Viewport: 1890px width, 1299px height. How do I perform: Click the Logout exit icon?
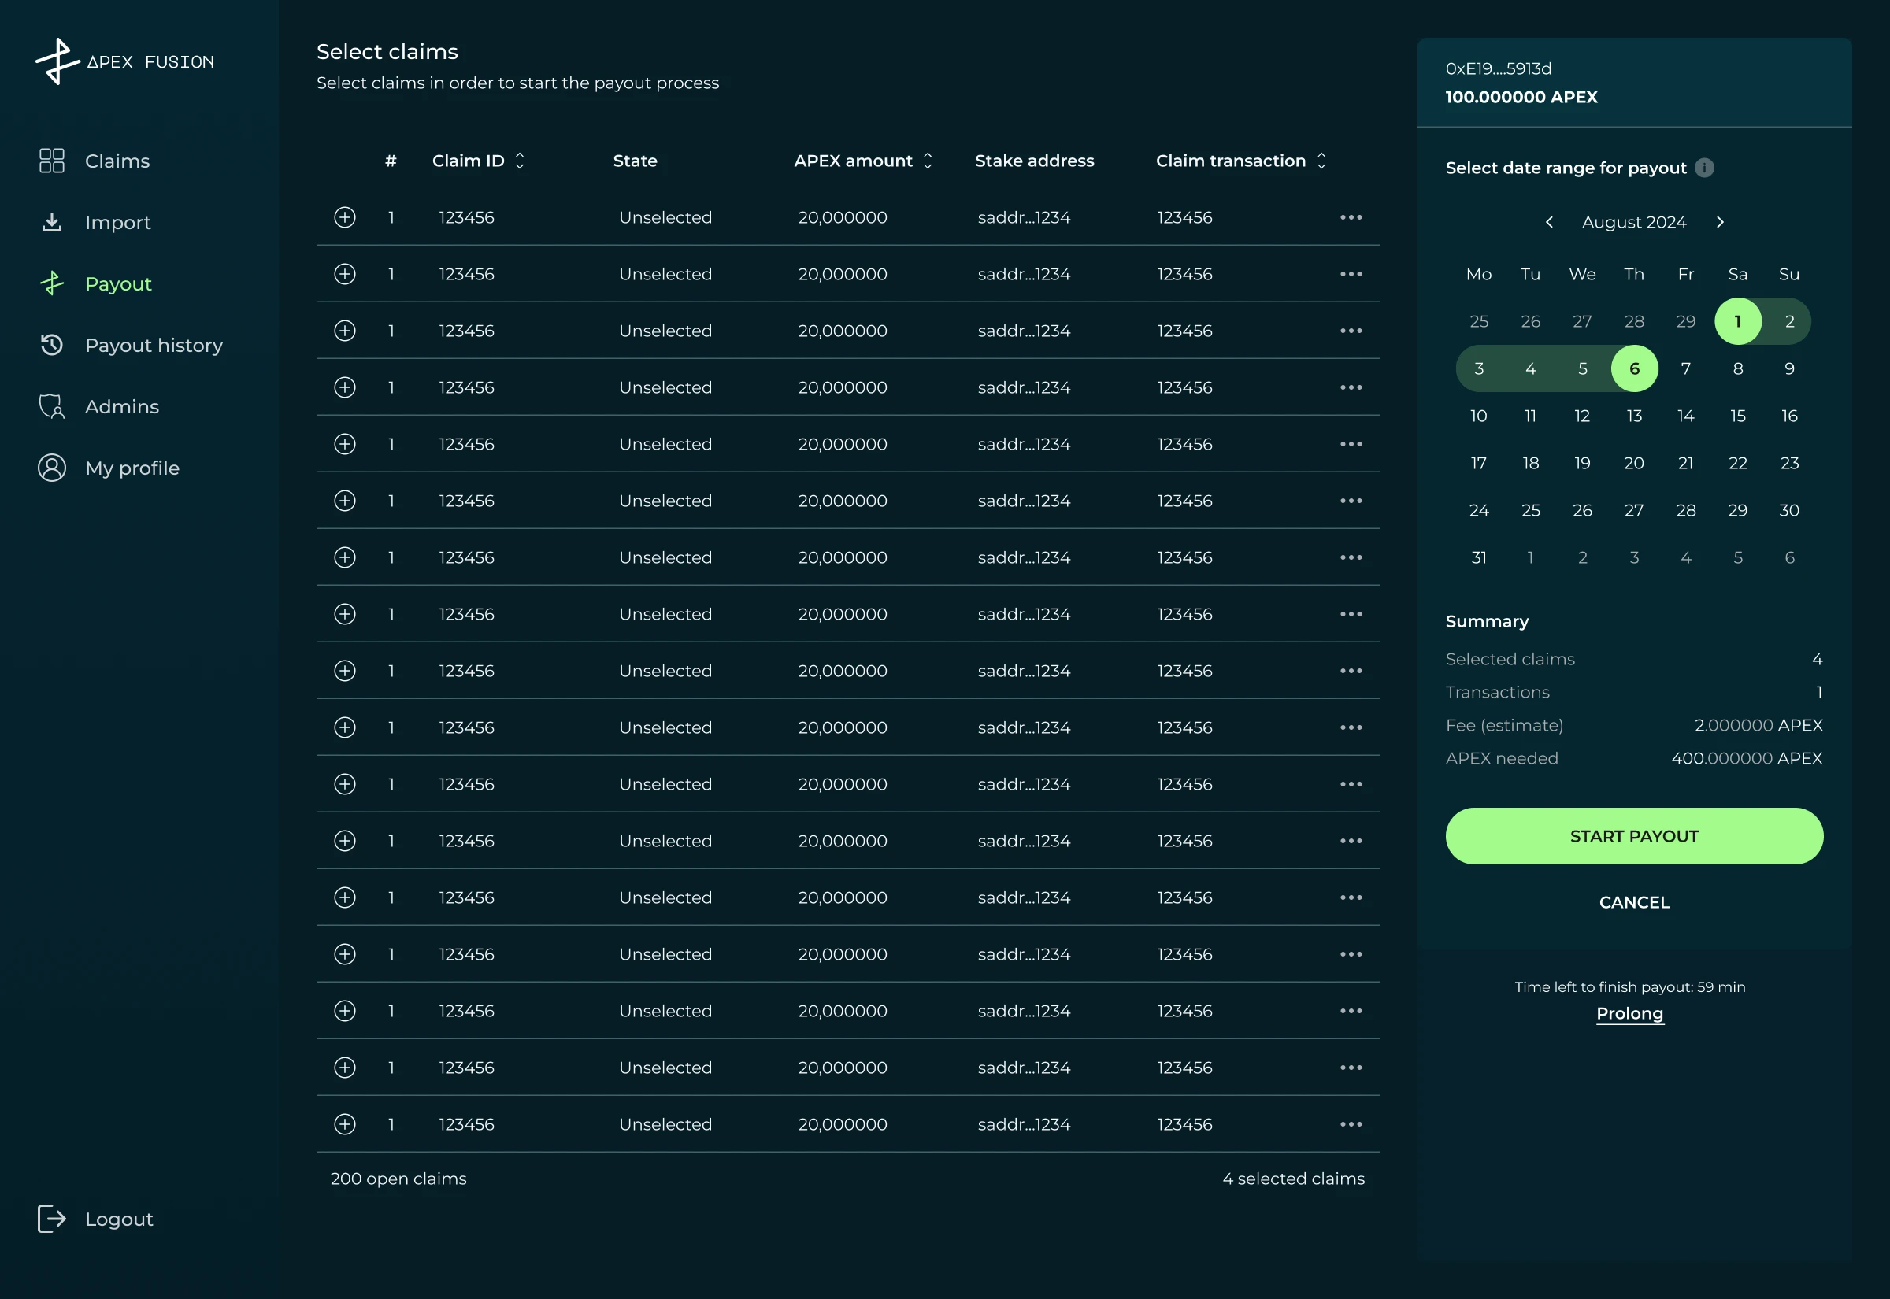pyautogui.click(x=52, y=1219)
